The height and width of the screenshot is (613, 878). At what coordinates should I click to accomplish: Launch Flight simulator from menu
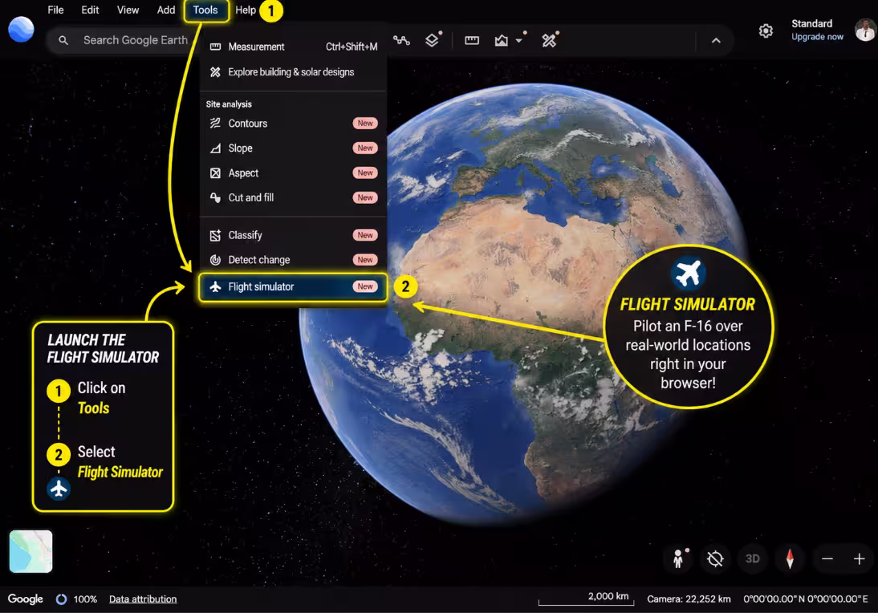point(293,286)
